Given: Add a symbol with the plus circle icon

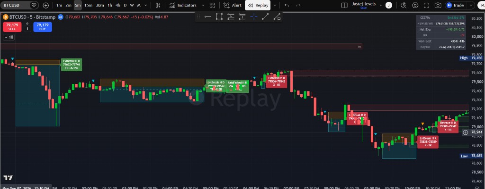Looking at the screenshot, I should pos(46,5).
